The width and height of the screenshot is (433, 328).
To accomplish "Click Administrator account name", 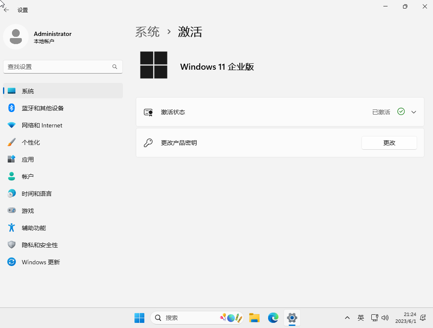I will pos(53,34).
